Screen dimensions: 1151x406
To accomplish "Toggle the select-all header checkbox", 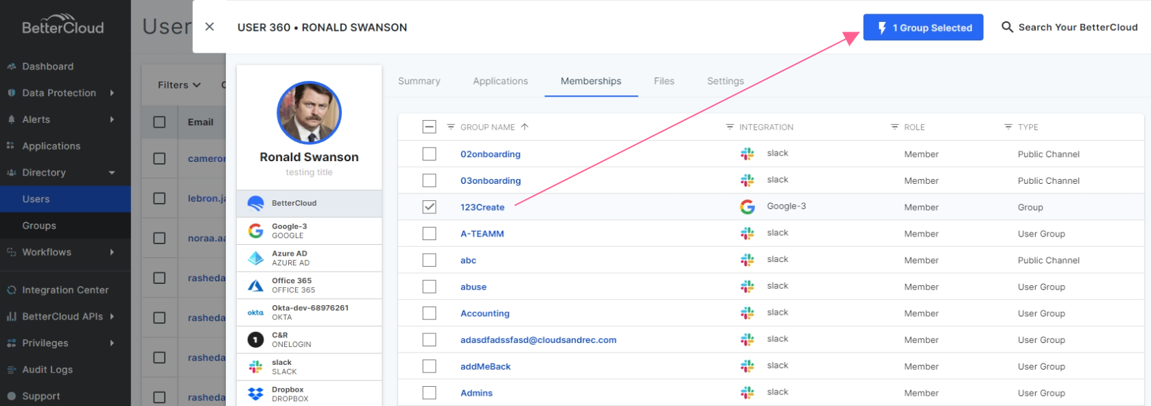I will tap(429, 127).
